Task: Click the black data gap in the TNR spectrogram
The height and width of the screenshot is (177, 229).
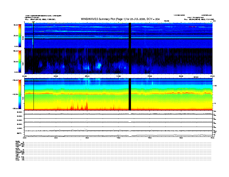Action: coord(130,94)
